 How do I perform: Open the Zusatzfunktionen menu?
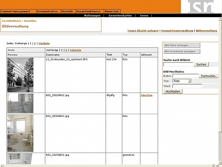[90, 11]
